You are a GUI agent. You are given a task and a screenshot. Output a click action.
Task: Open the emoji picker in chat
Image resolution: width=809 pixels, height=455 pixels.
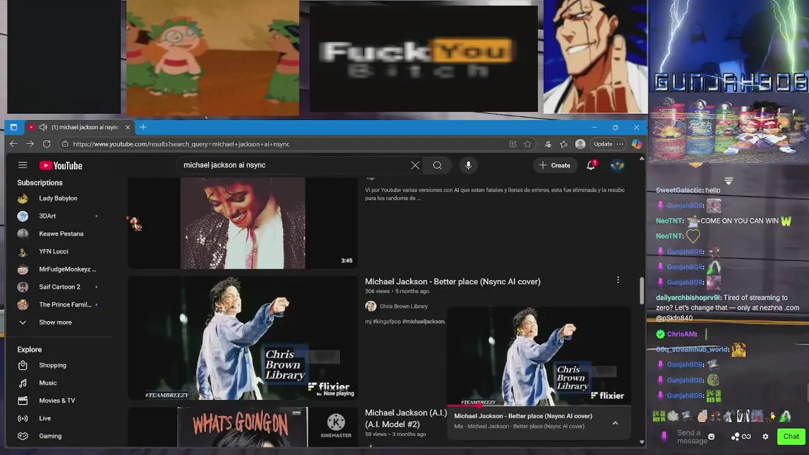pos(711,437)
